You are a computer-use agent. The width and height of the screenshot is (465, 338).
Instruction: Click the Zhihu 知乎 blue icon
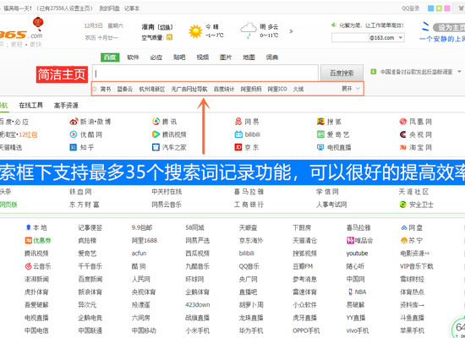(74, 147)
